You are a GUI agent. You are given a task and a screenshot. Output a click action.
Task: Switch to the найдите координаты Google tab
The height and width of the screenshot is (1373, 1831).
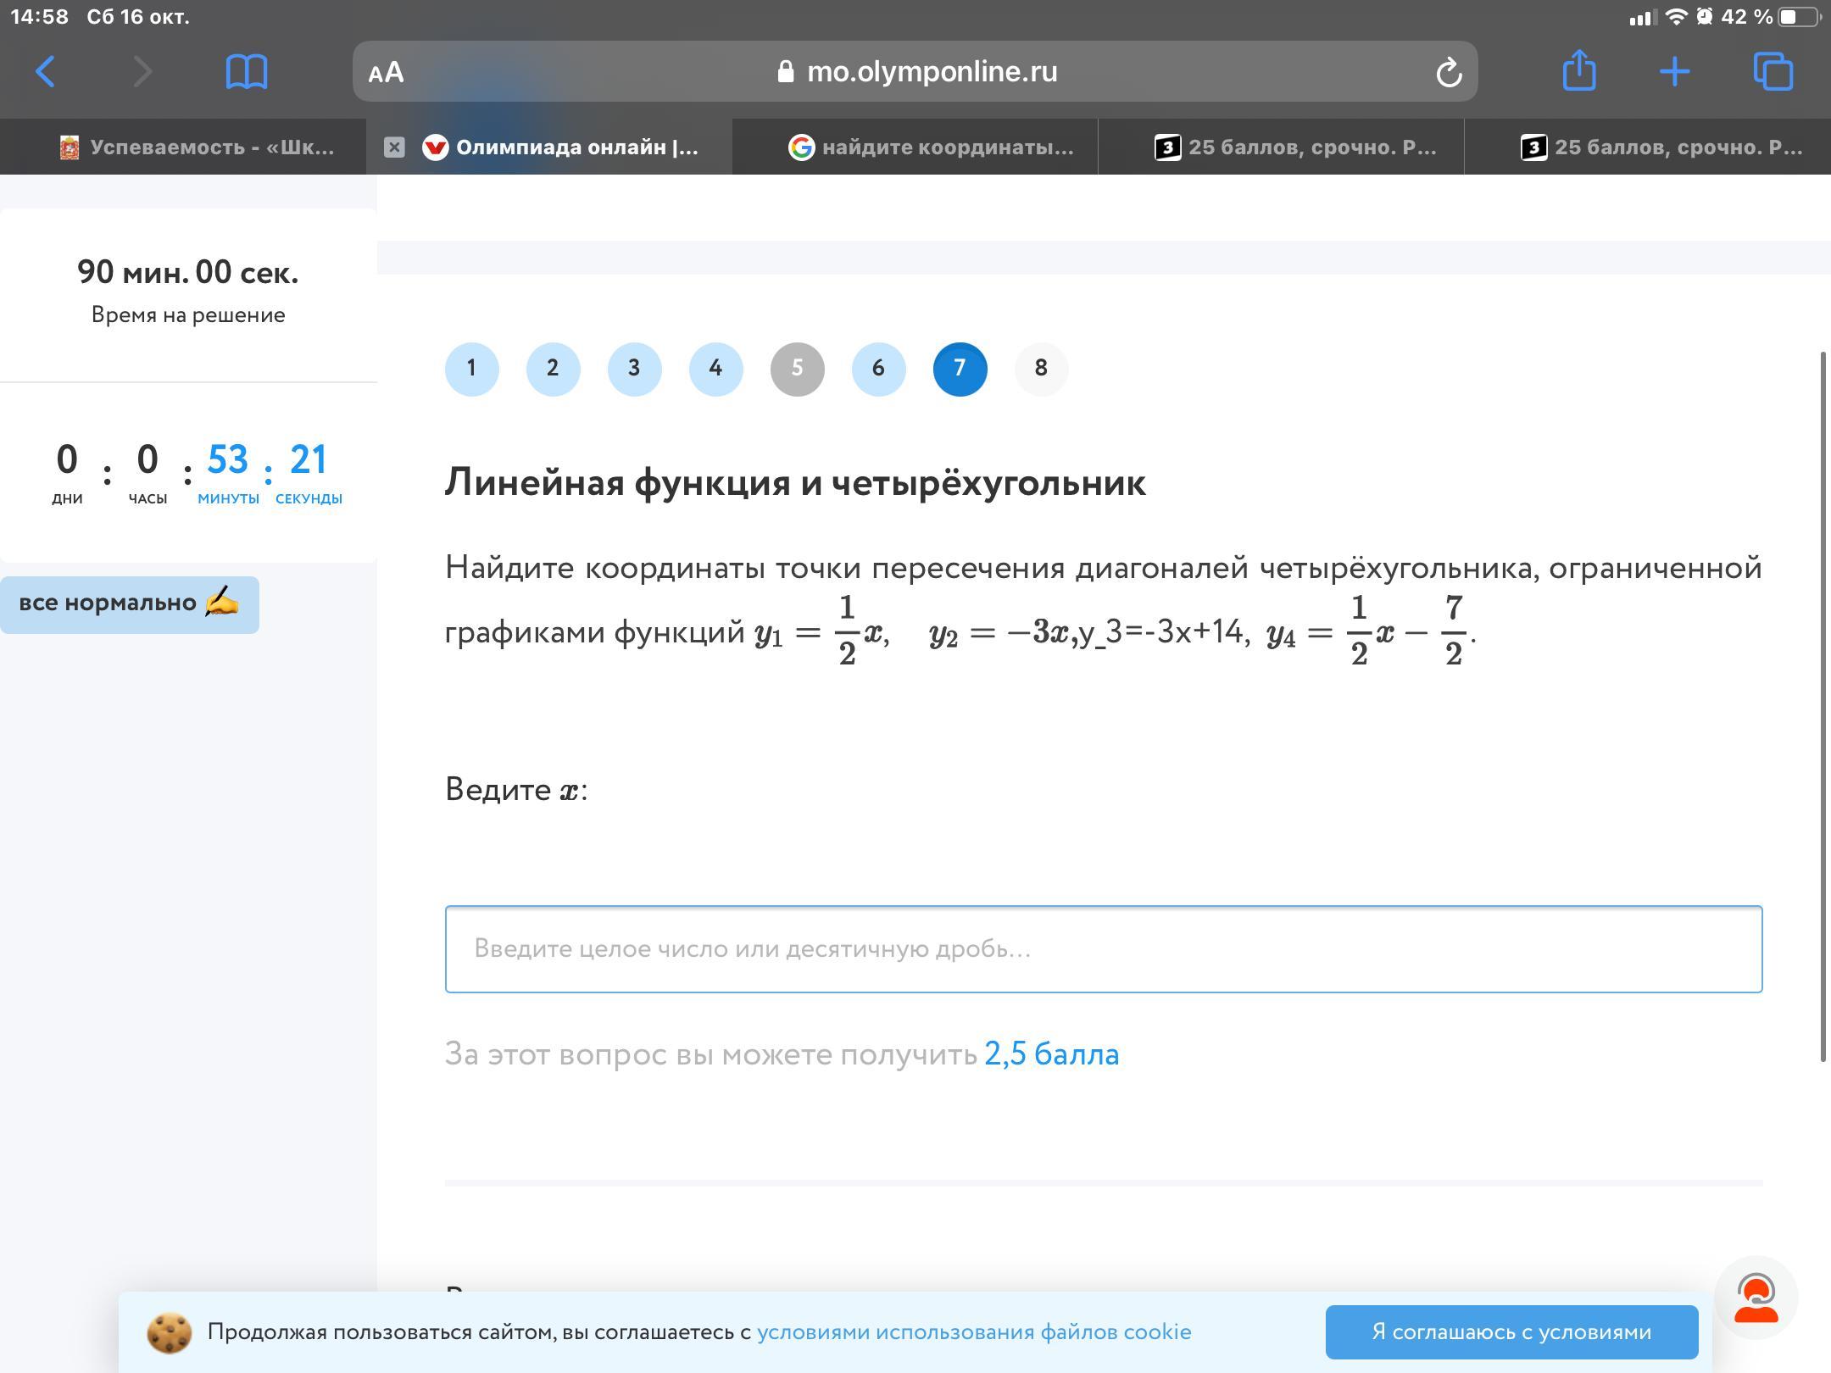(931, 147)
